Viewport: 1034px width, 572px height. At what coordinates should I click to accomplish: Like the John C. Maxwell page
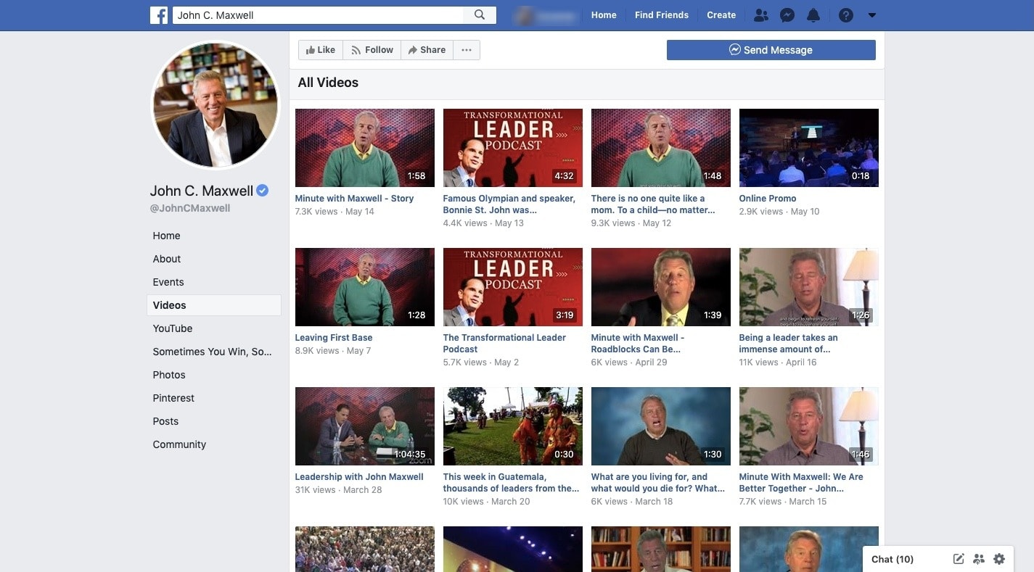[321, 50]
